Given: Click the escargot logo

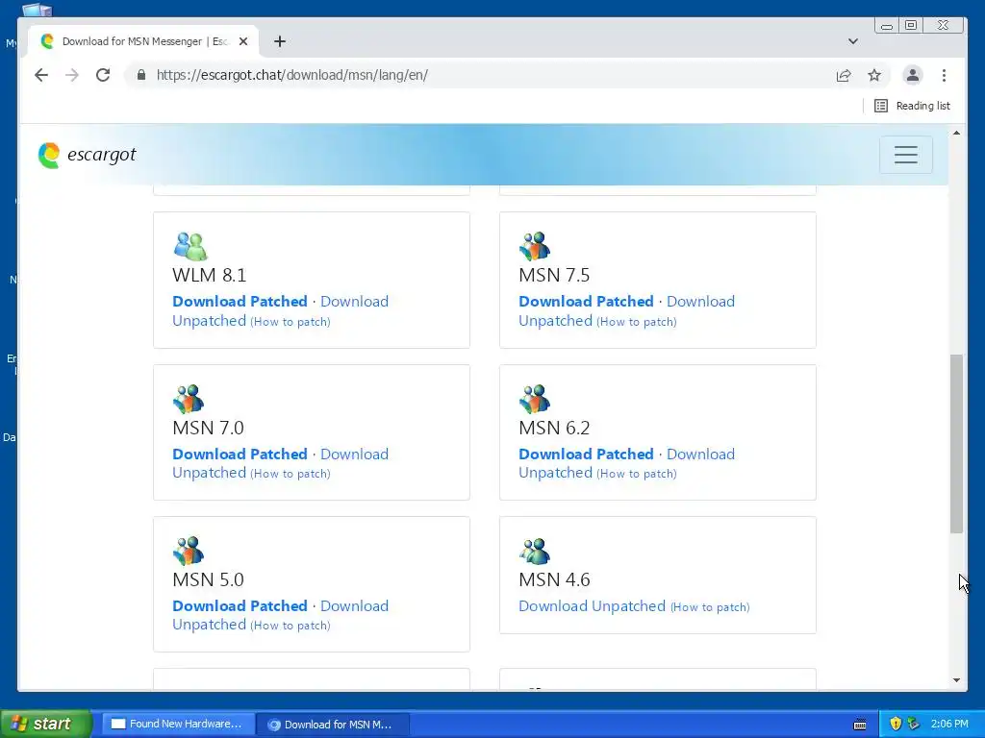Looking at the screenshot, I should [x=87, y=155].
